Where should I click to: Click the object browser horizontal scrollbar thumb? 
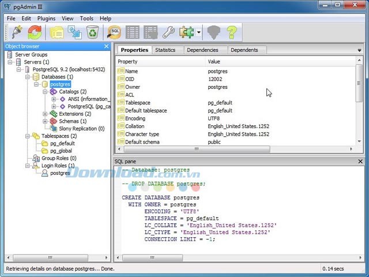[x=50, y=258]
